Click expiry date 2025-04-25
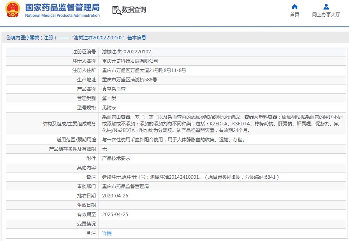349x241 pixels. tap(115, 215)
